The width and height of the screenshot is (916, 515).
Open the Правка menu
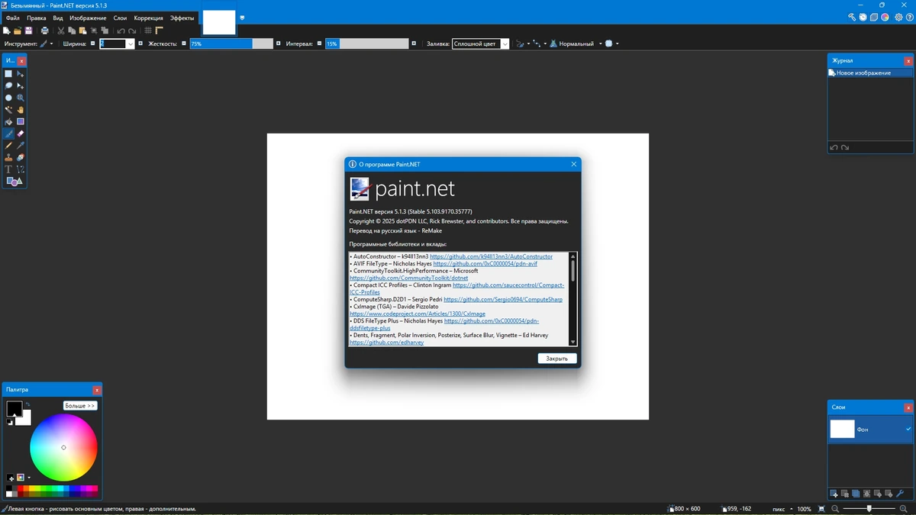(36, 18)
